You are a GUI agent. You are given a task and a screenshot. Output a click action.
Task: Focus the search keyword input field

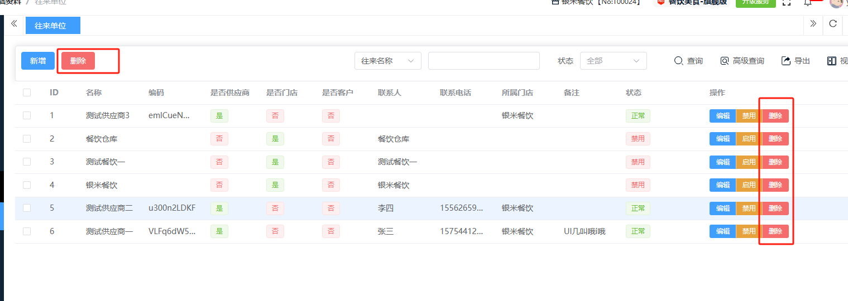point(483,61)
